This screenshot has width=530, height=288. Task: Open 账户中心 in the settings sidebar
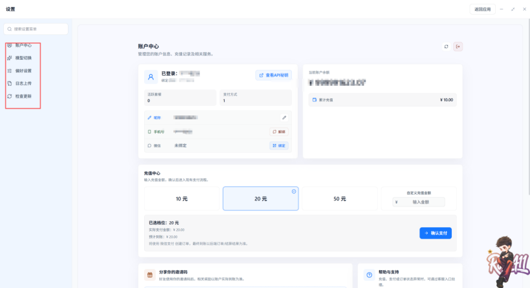pos(20,45)
